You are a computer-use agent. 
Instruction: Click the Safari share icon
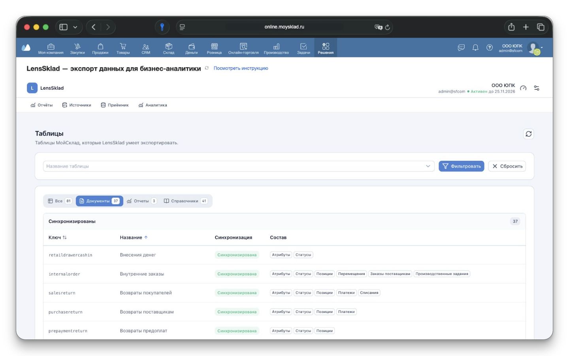tap(511, 27)
